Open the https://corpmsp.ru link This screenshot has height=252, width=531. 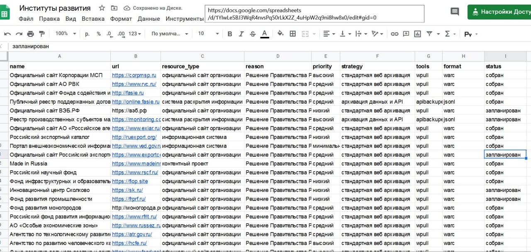[134, 75]
